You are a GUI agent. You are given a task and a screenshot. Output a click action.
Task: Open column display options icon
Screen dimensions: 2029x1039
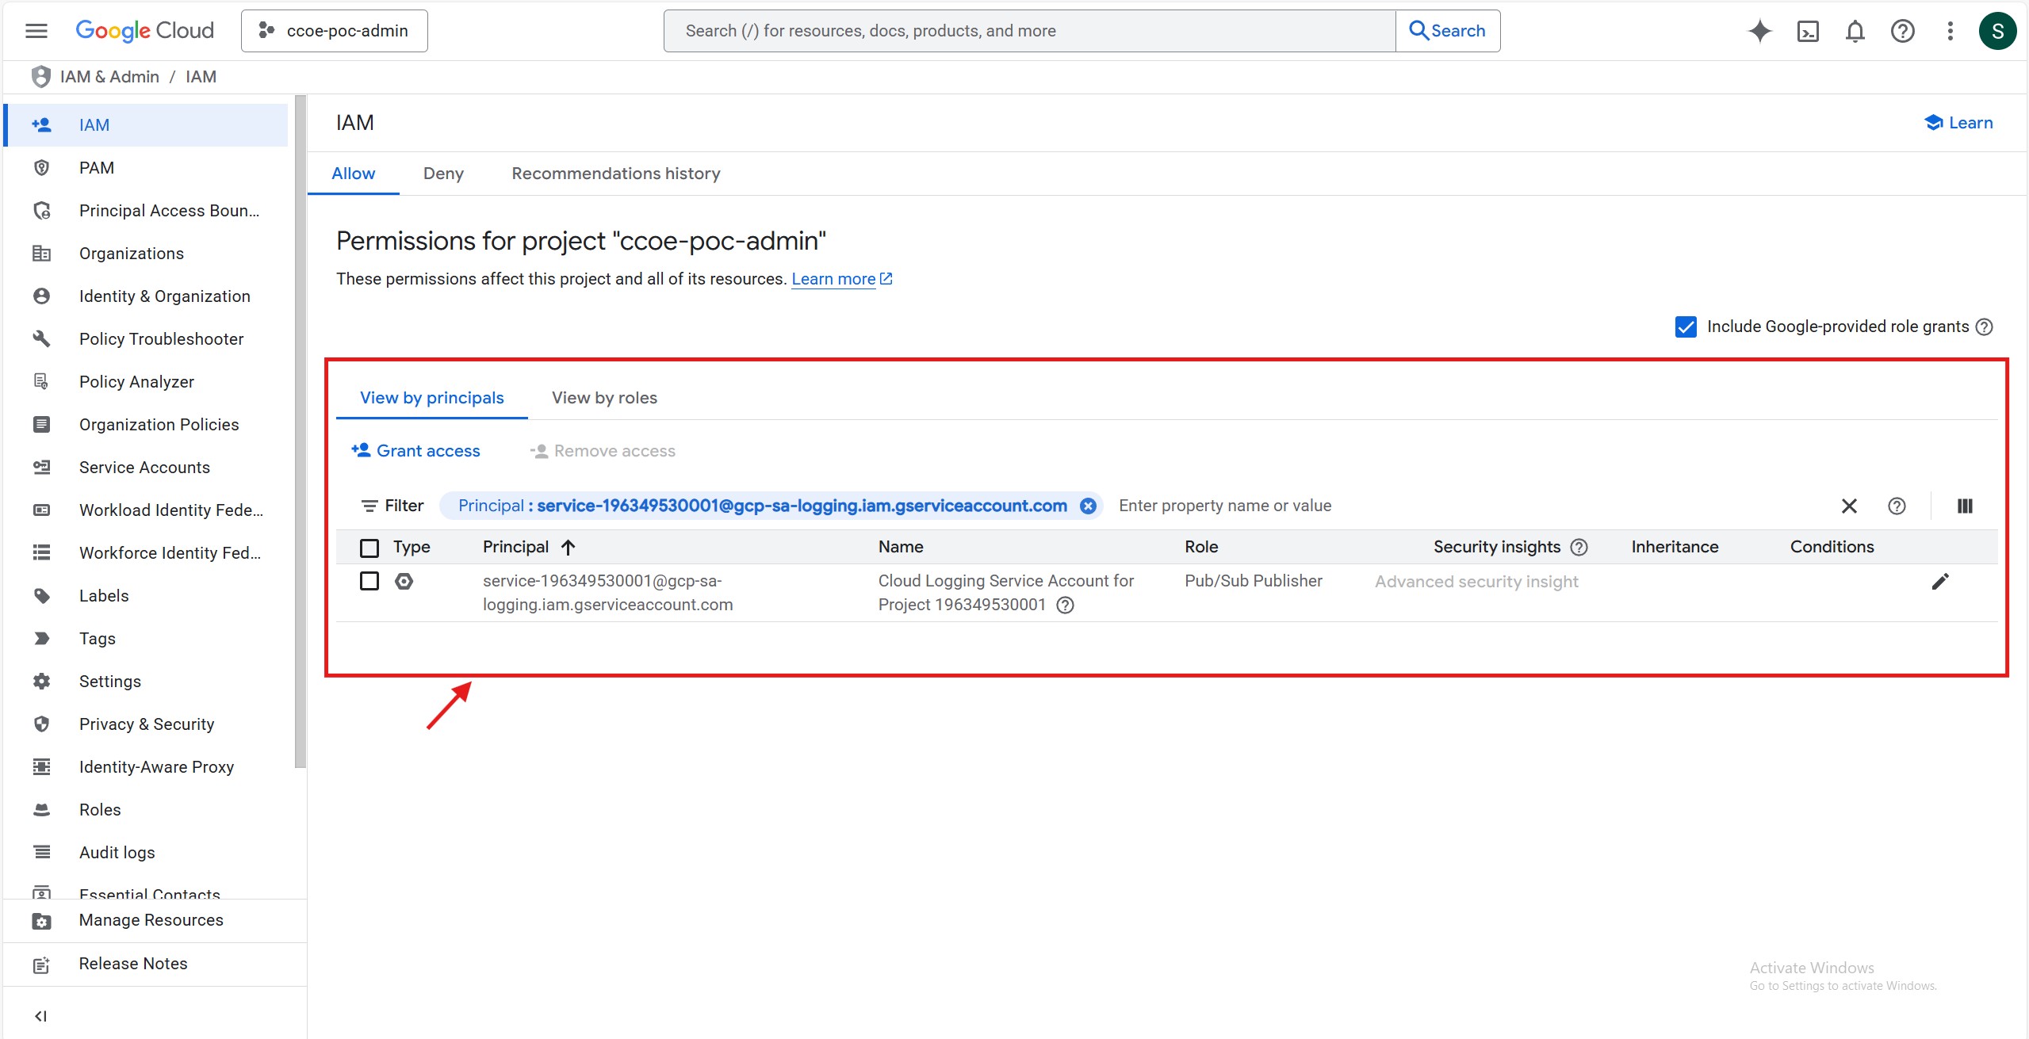pyautogui.click(x=1964, y=506)
